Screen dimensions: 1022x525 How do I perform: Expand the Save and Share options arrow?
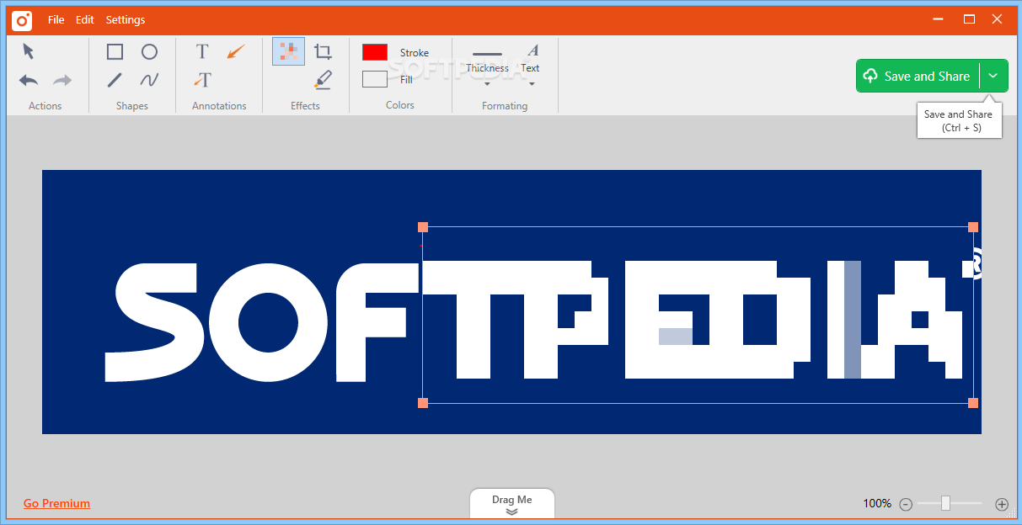[x=993, y=76]
